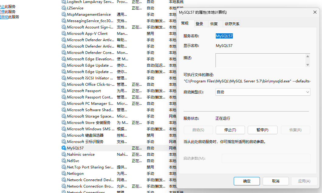Select the Microsoft Defender Core service row
322x193 pixels.
119,52
